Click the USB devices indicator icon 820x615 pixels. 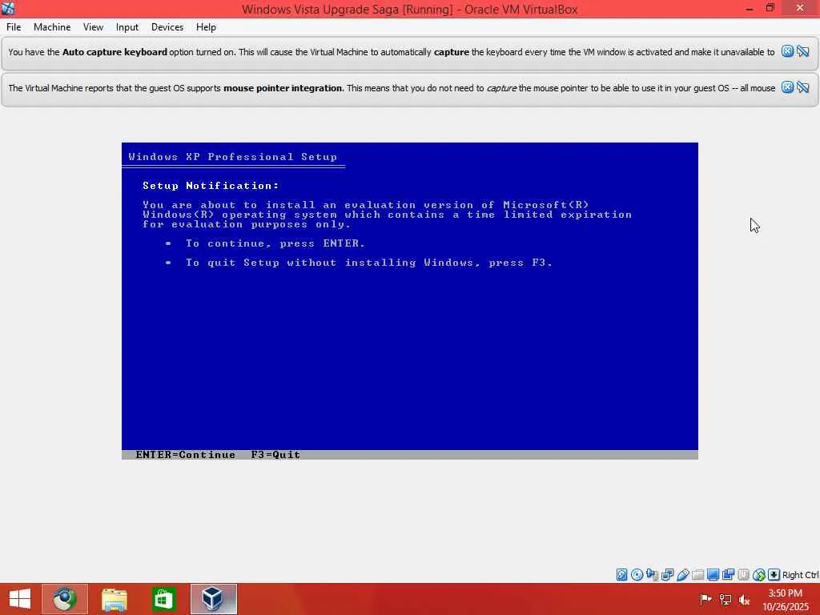tap(682, 575)
